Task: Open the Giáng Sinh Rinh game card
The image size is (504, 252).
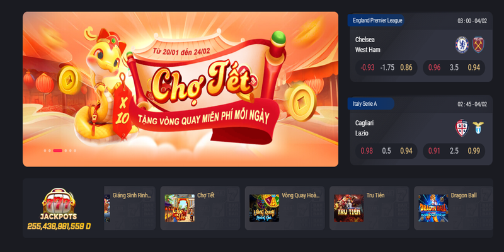Action: [x=130, y=208]
